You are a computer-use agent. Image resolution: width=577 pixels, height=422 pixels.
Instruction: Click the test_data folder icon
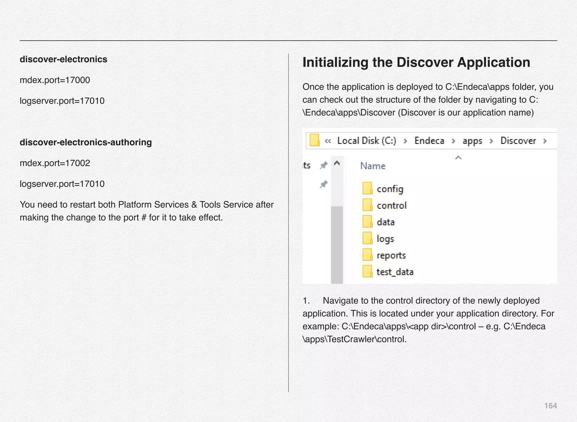[x=367, y=272]
